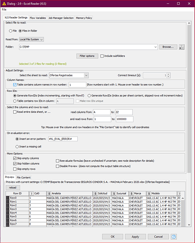
Task: Click the Row7 row in preview table
Action: point(93,224)
